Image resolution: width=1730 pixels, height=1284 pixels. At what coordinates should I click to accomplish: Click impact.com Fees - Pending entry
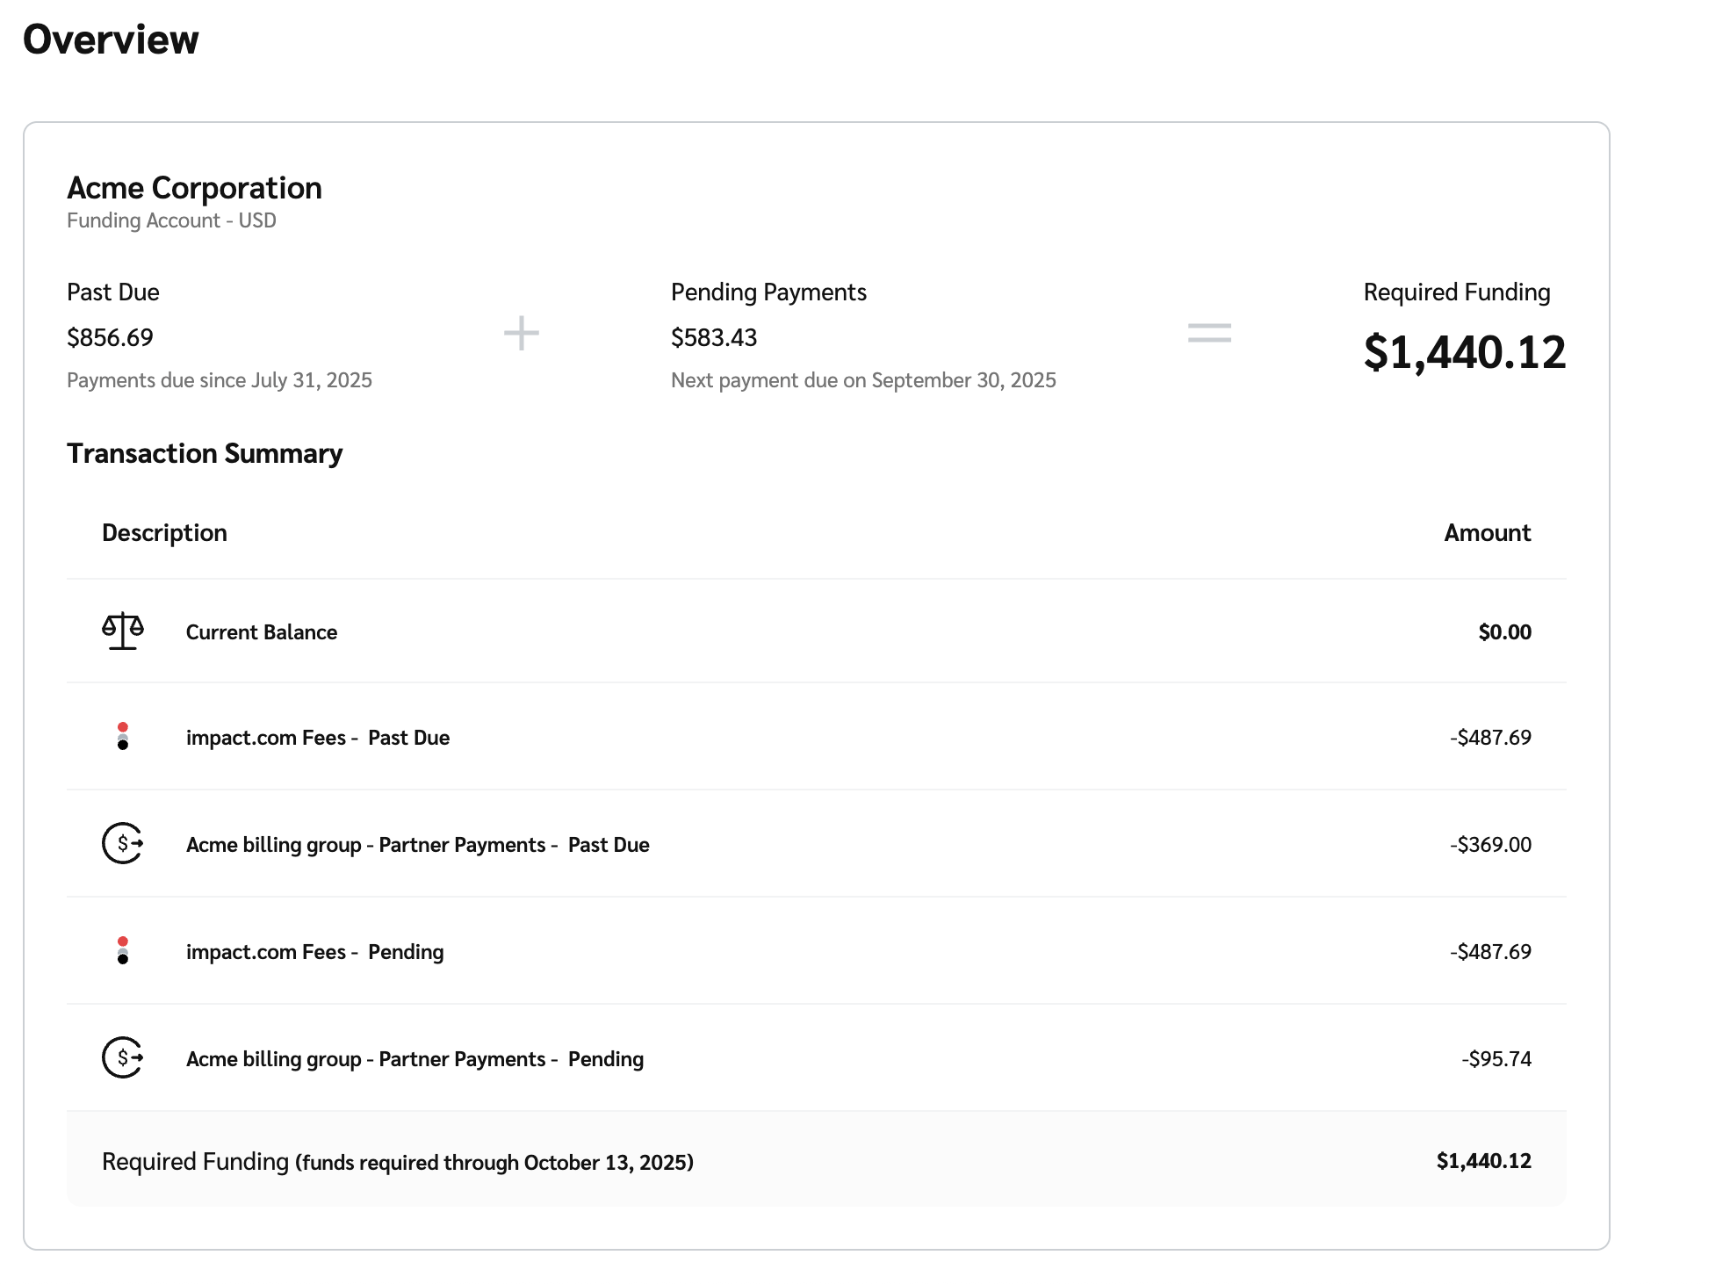[x=314, y=952]
